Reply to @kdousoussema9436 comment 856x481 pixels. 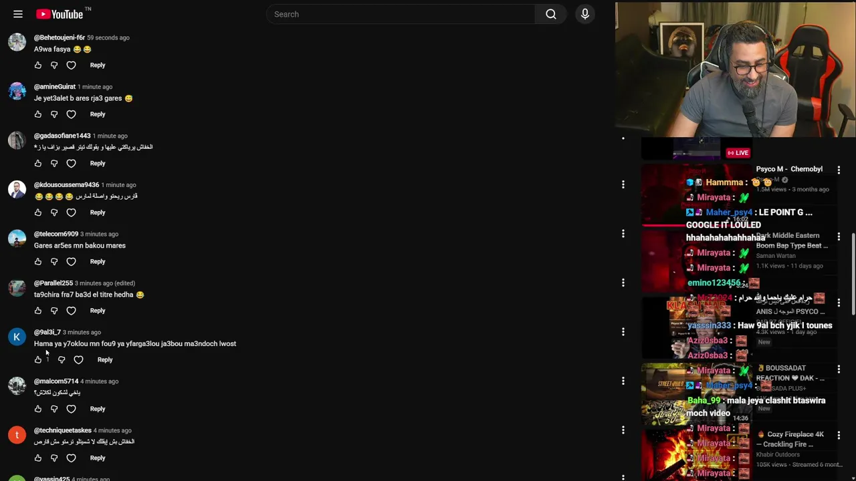coord(98,212)
